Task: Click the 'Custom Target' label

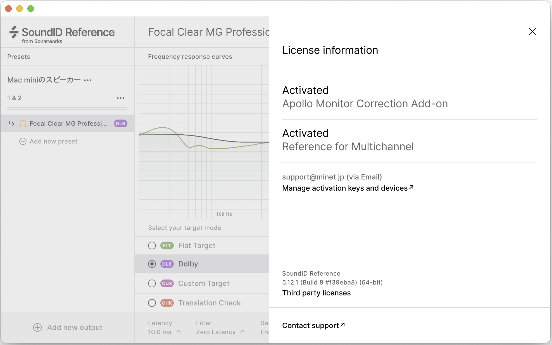Action: coord(204,283)
